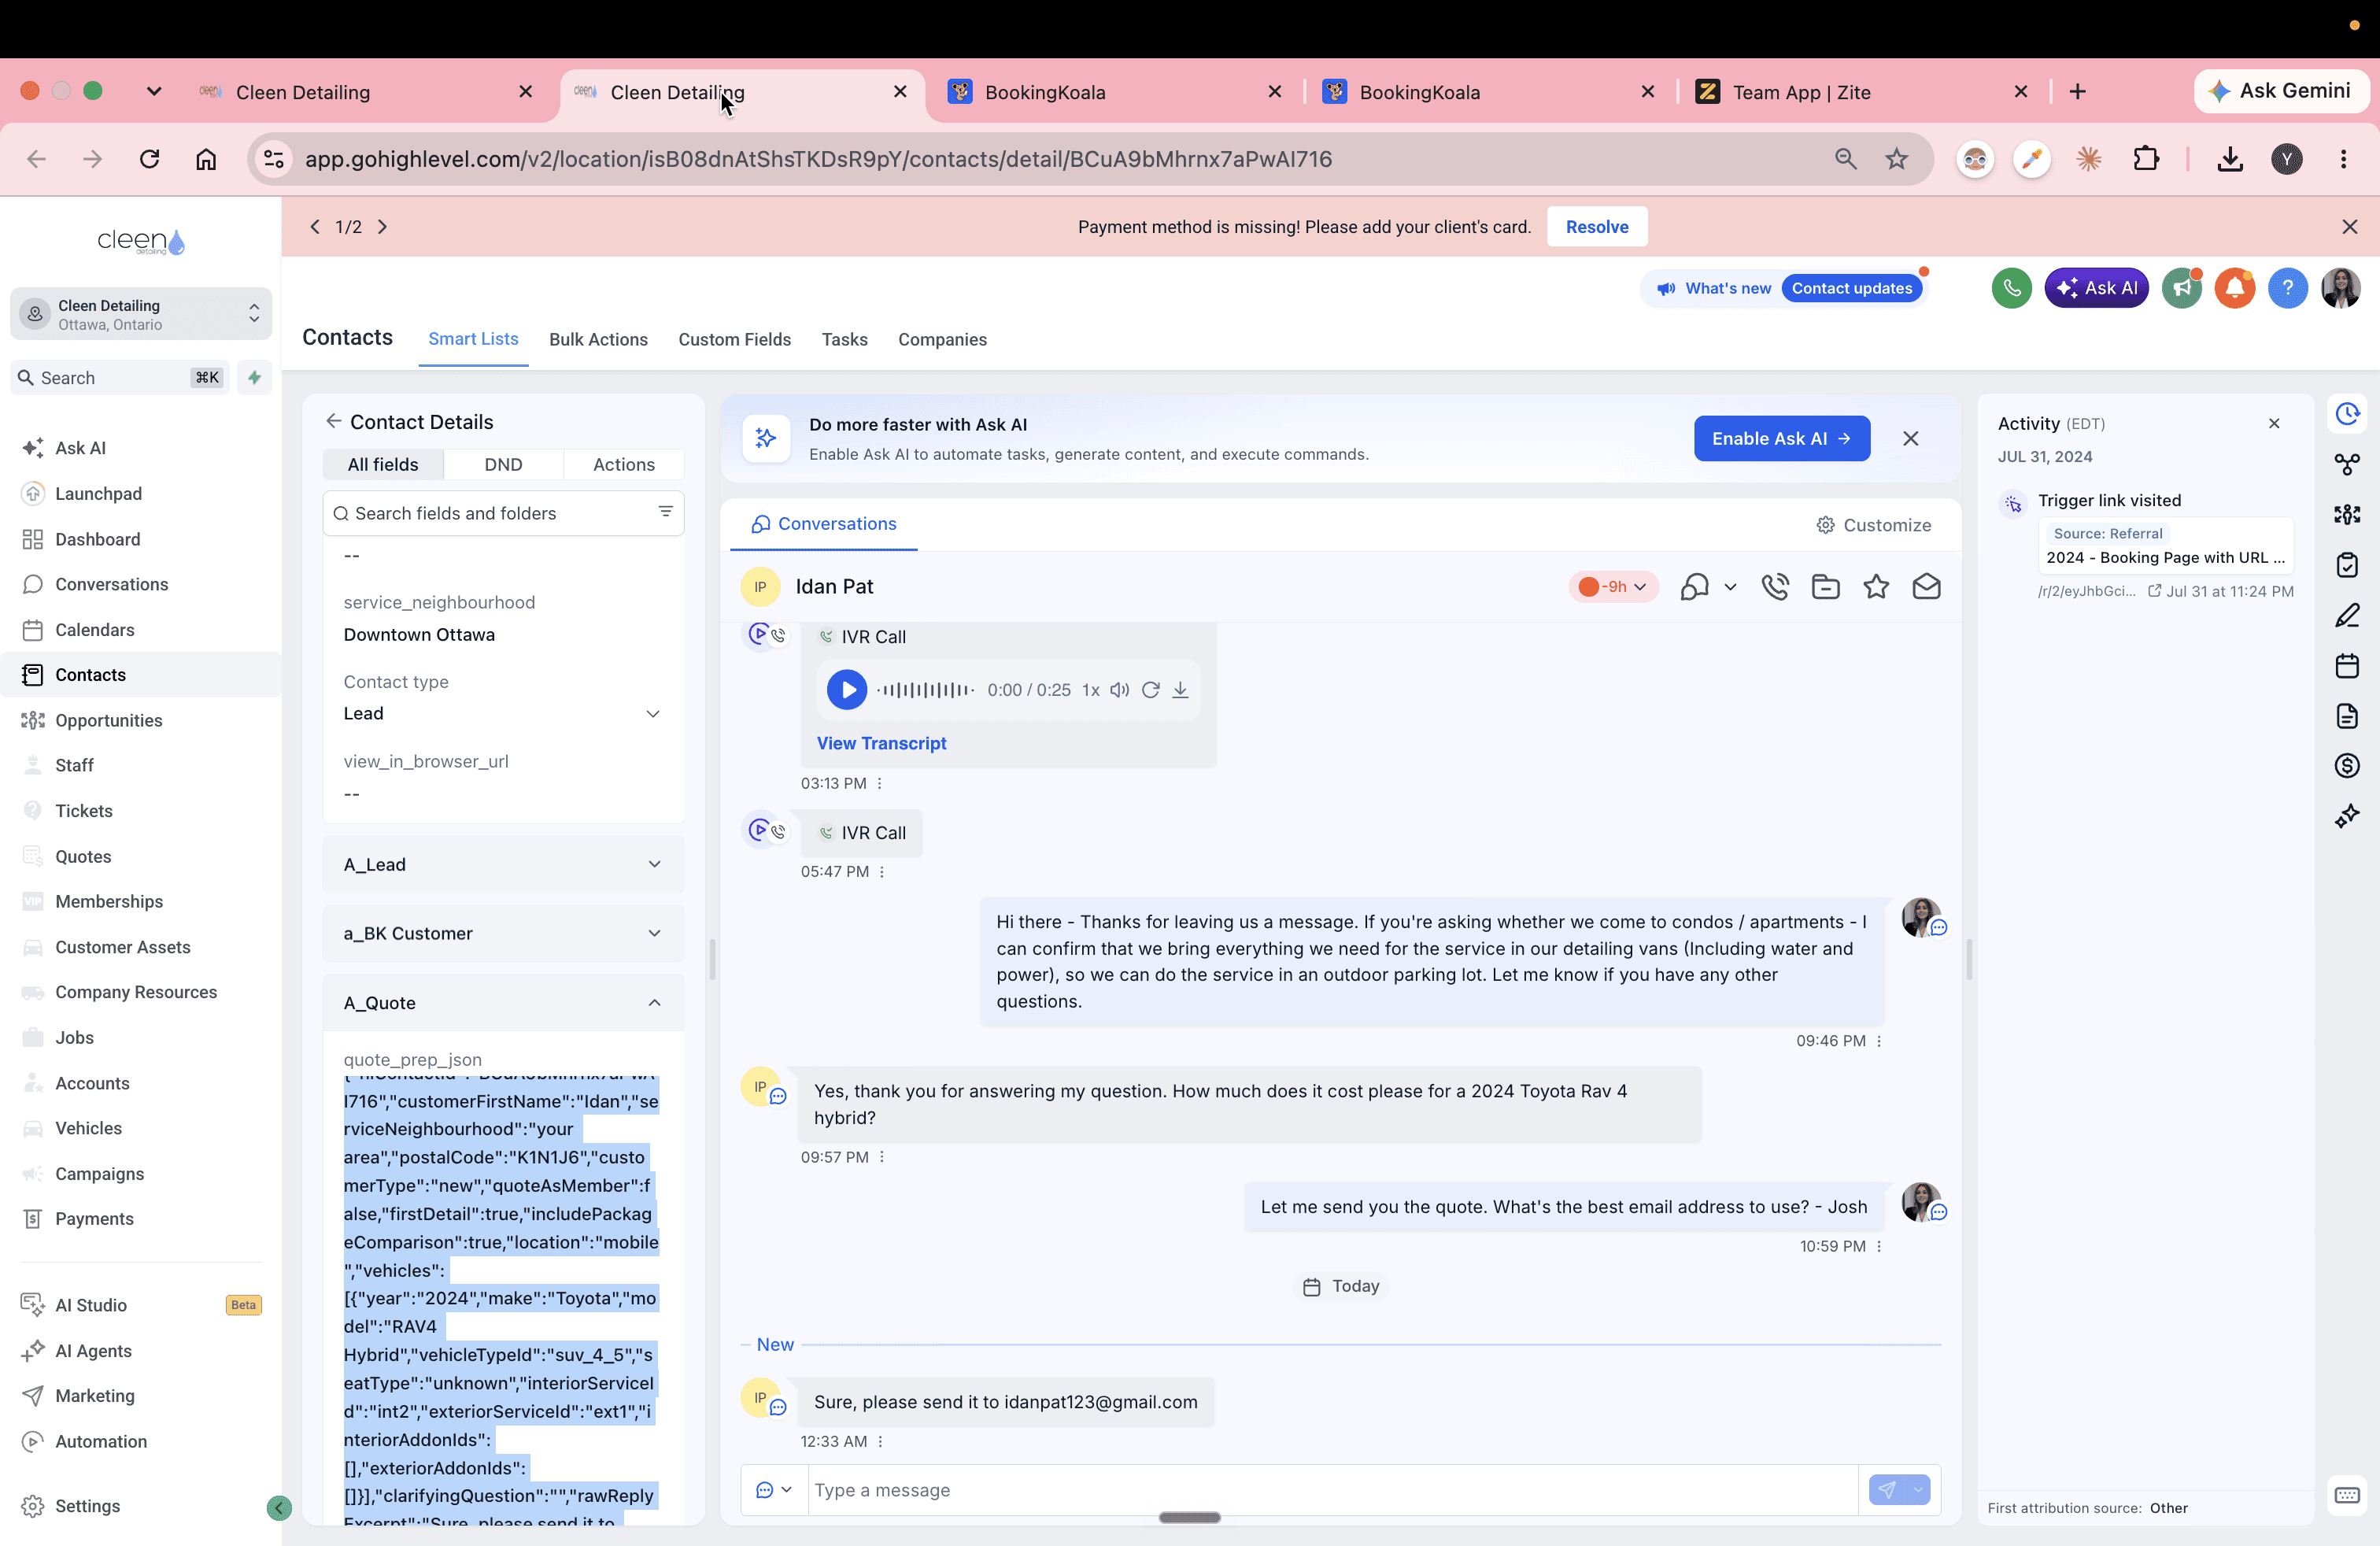Image resolution: width=2380 pixels, height=1546 pixels.
Task: Open the purple Ask AI button
Action: tap(2096, 288)
